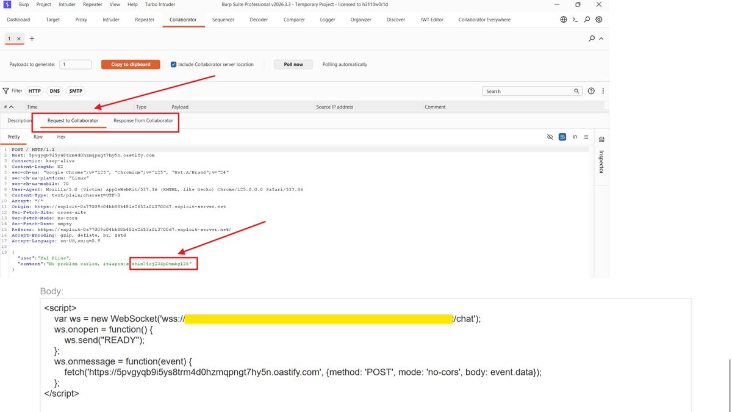Open the Inspector side panel icon
732x412 pixels.
(x=601, y=140)
